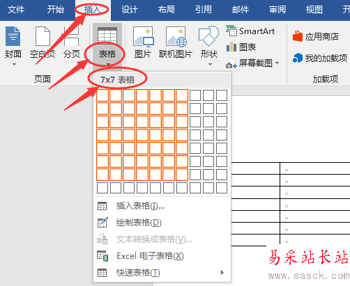This screenshot has height=286, width=350.
Task: Choose Quick Tables (快速表格)
Action: tap(162, 273)
